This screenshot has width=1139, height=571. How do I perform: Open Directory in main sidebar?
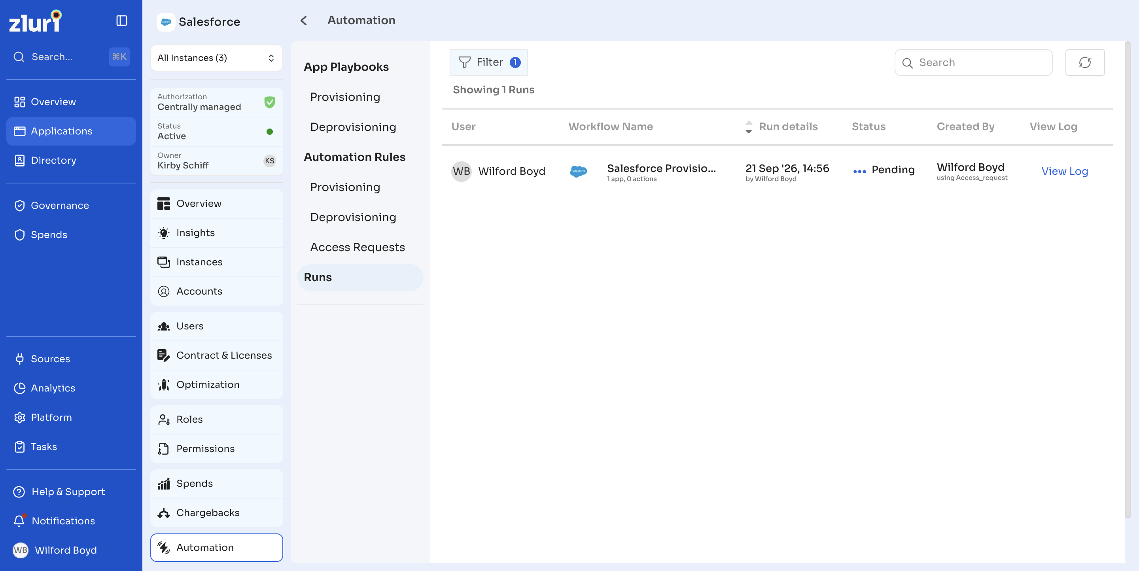click(x=71, y=161)
